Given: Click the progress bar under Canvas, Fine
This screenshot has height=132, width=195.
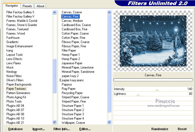Looking at the screenshot, I should tap(153, 80).
